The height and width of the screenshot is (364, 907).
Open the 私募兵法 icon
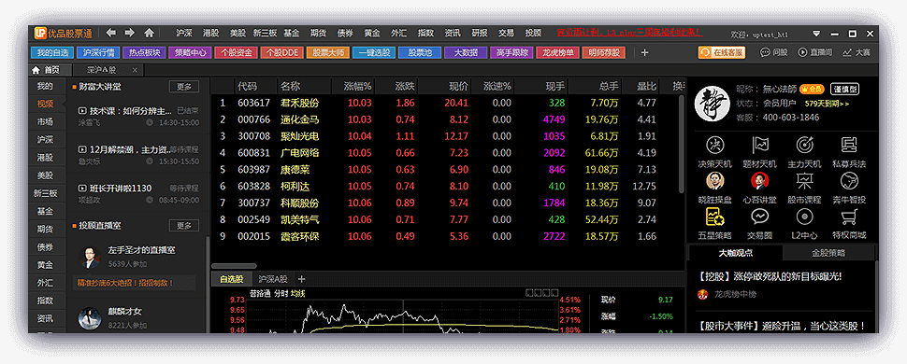[849, 145]
